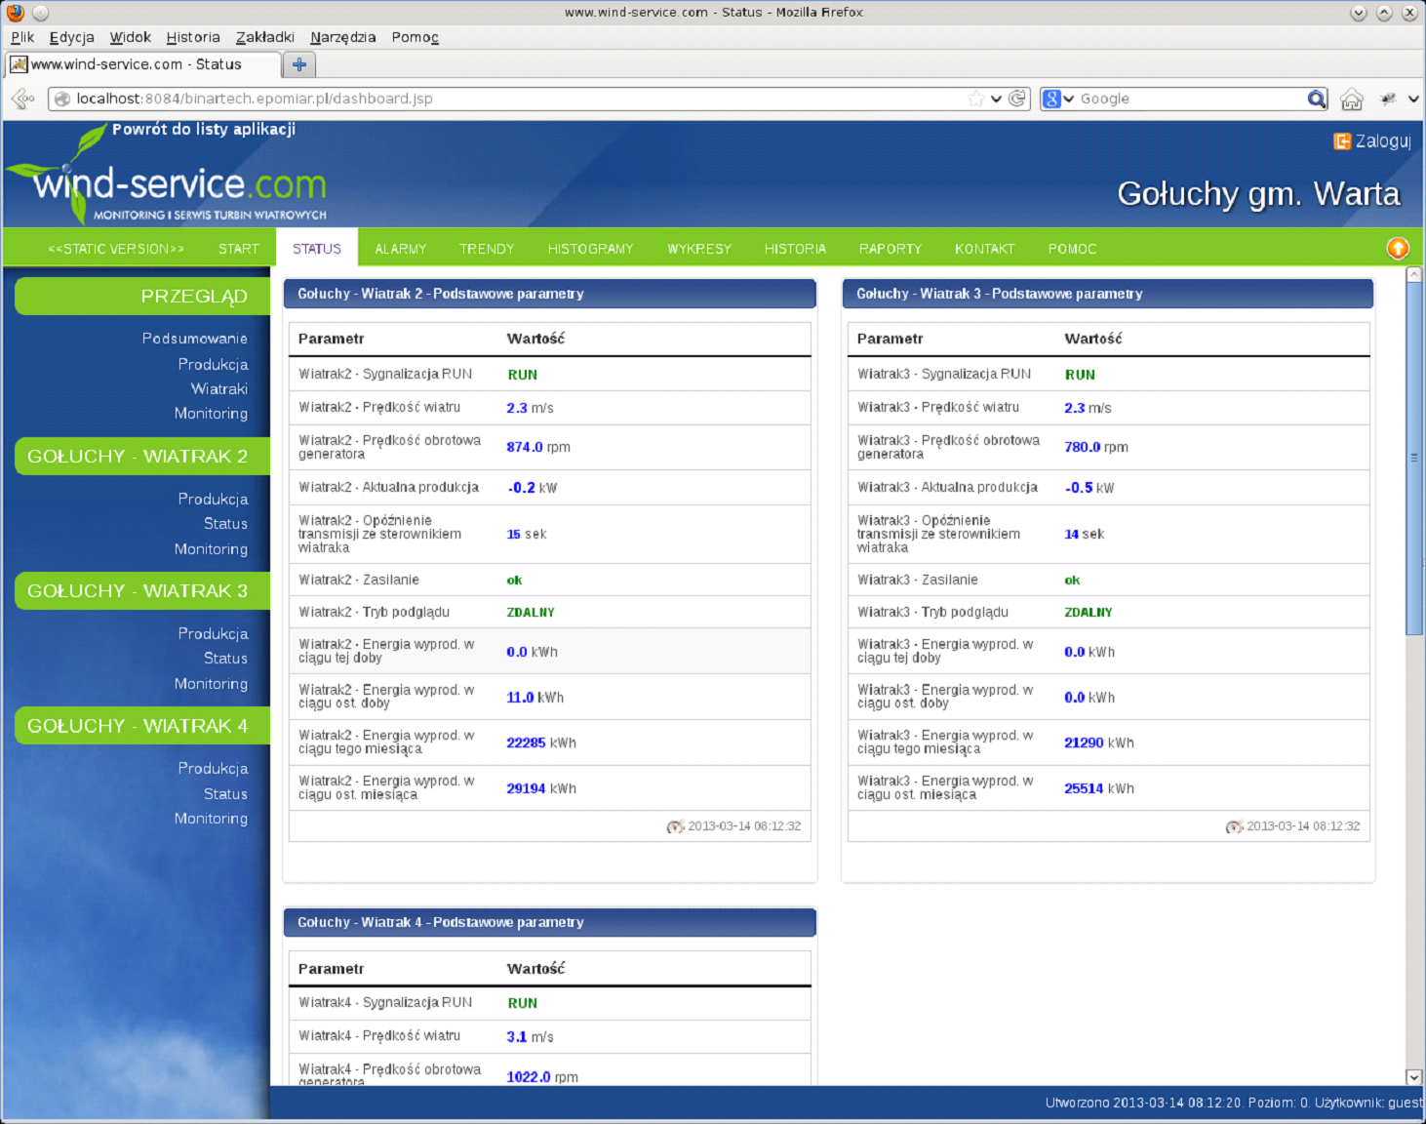Click the orange scroll-to-top arrow icon
The image size is (1426, 1125).
pyautogui.click(x=1397, y=248)
